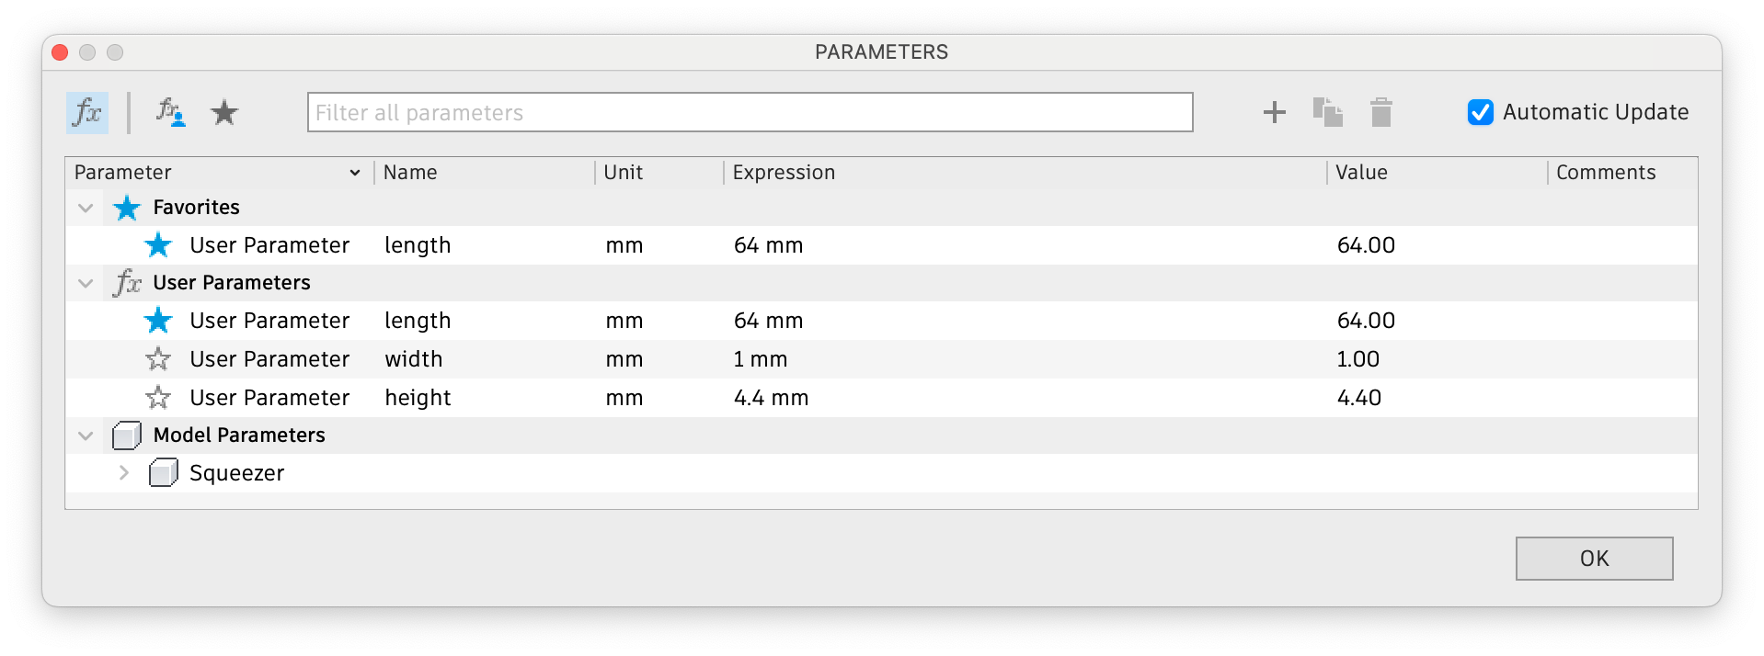Delete parameter trash icon

point(1380,112)
